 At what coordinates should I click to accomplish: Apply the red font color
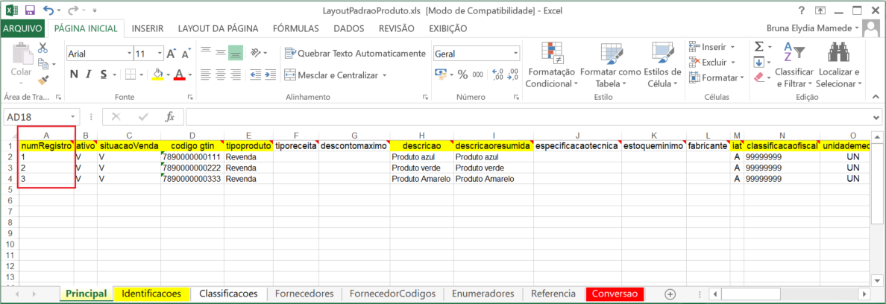[180, 75]
